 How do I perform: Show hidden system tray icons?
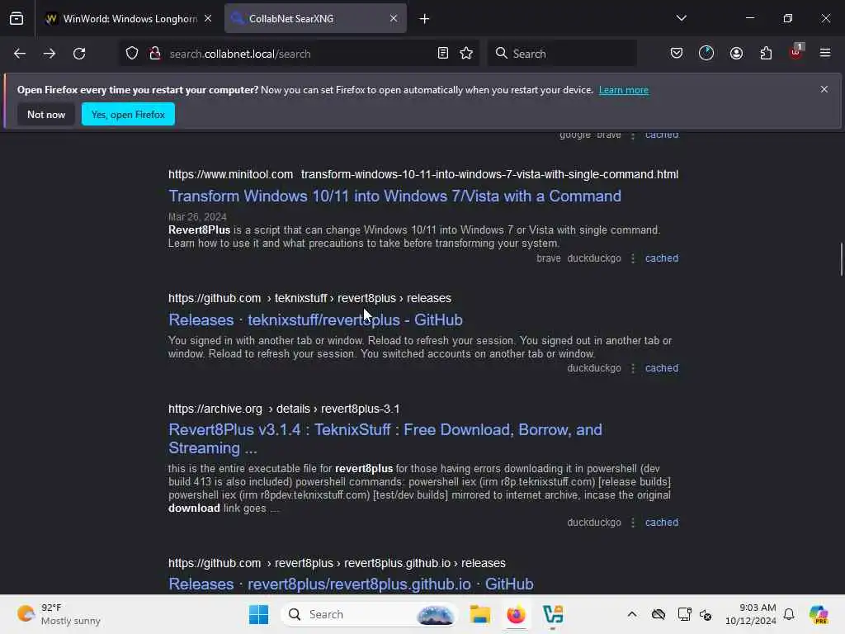632,614
